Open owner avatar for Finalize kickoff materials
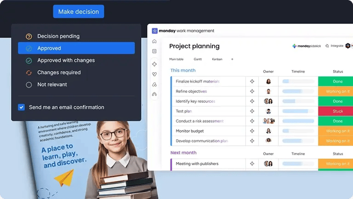 click(269, 82)
